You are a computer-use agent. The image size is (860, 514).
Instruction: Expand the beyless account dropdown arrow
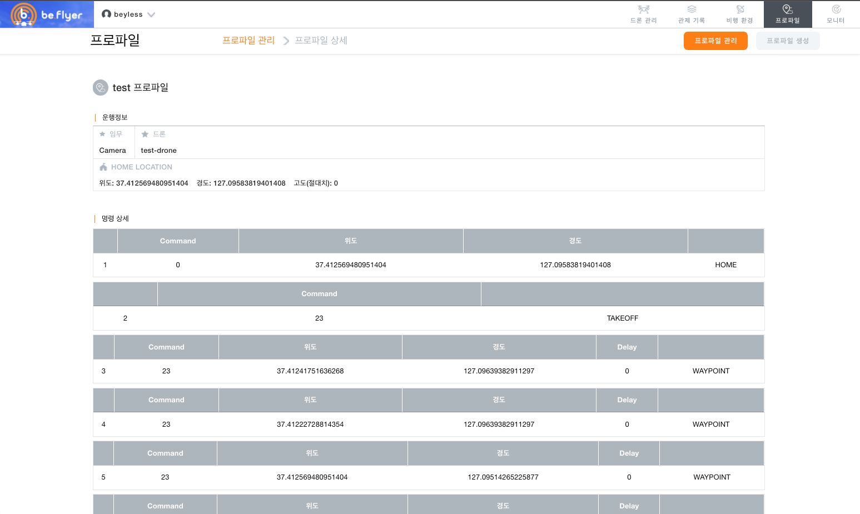pyautogui.click(x=151, y=14)
